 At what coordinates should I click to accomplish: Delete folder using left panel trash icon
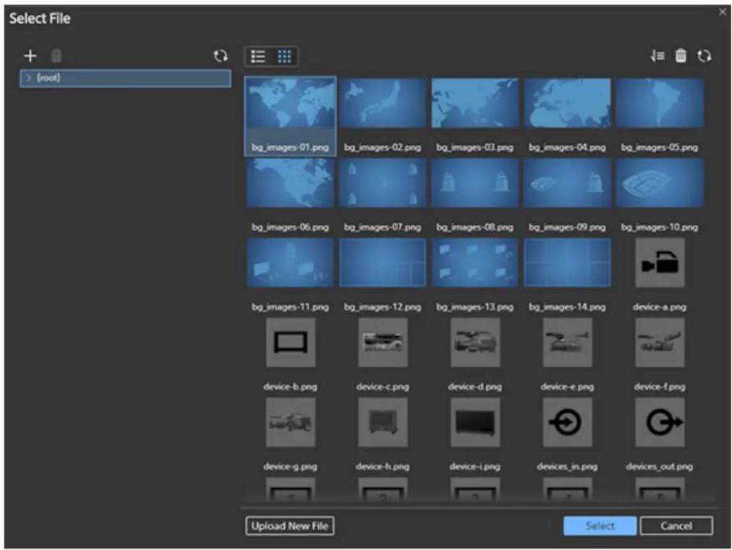pos(57,56)
